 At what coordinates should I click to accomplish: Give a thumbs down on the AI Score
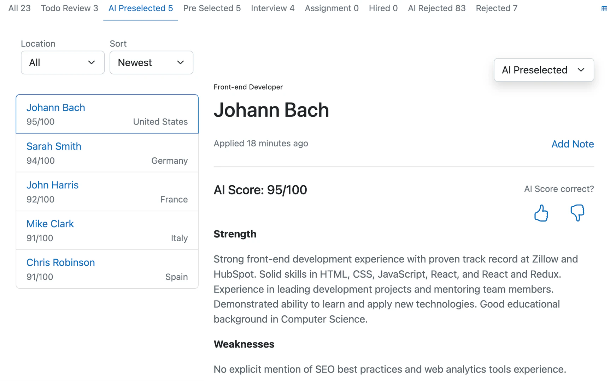[x=577, y=213]
